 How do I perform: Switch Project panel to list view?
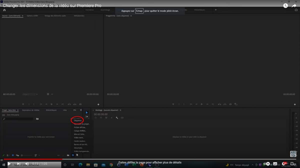pos(8,155)
